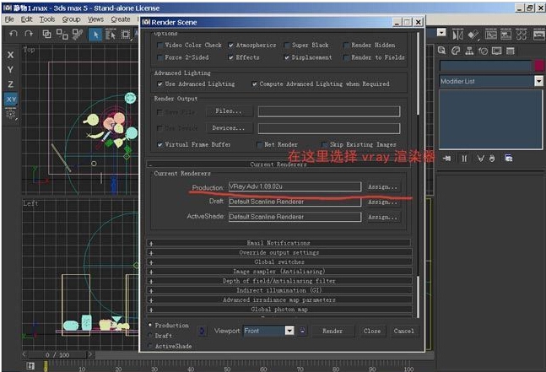546x372 pixels.
Task: Expand the Global switches rollout
Action: pyautogui.click(x=279, y=262)
